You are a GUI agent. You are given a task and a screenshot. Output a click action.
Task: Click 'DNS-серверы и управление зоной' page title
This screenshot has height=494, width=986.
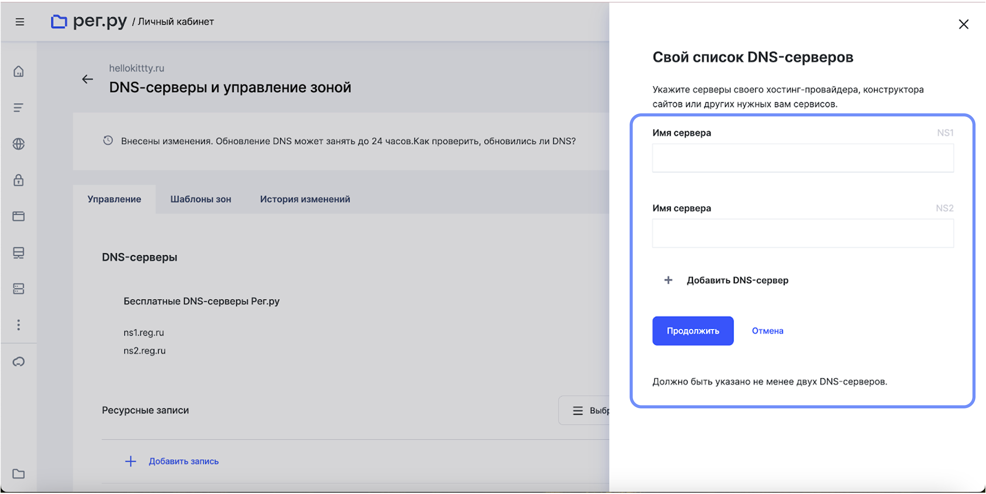[x=230, y=88]
